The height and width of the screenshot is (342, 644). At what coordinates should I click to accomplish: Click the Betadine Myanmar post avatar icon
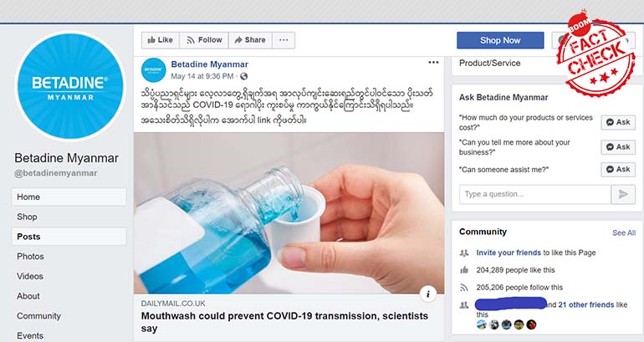pyautogui.click(x=153, y=69)
